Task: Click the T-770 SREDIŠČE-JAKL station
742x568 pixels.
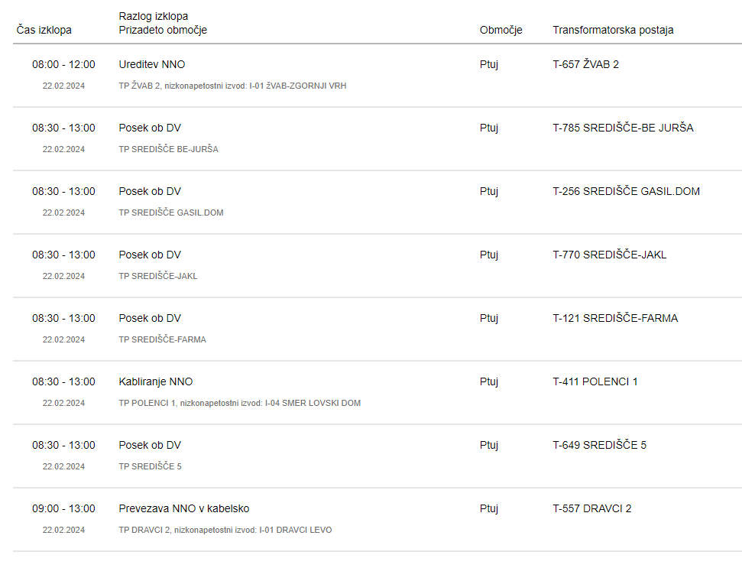Action: click(x=610, y=255)
